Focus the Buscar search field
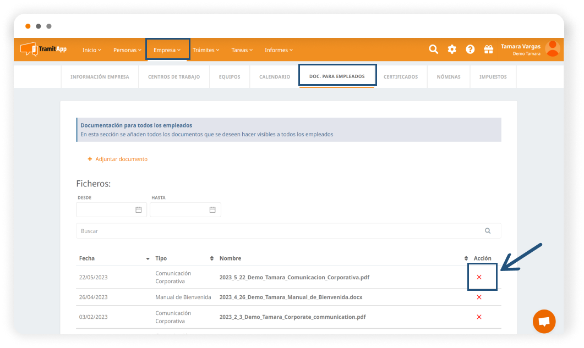Image resolution: width=584 pixels, height=348 pixels. coord(281,231)
